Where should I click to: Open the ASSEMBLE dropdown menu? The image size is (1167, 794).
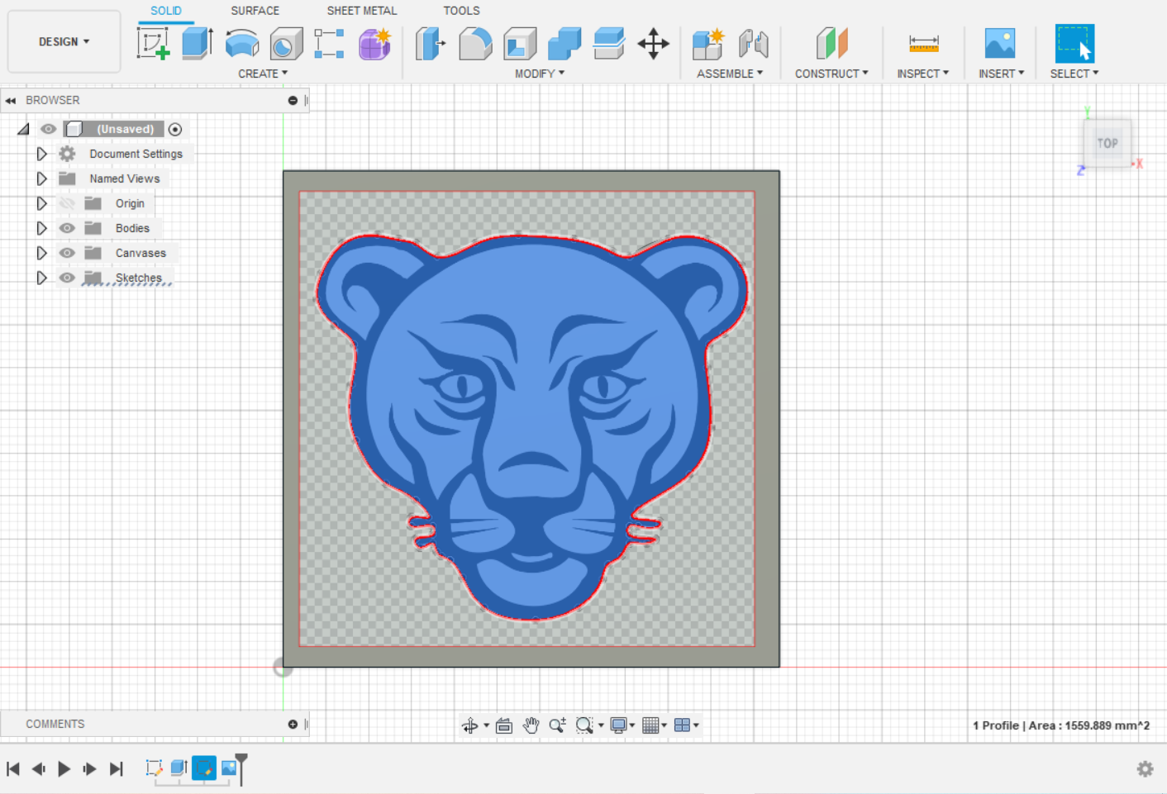tap(730, 74)
